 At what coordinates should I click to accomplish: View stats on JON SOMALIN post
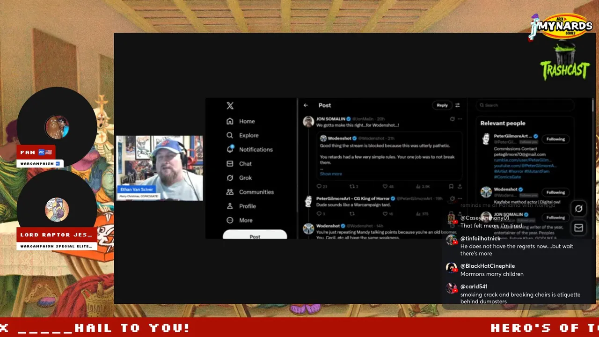point(418,186)
